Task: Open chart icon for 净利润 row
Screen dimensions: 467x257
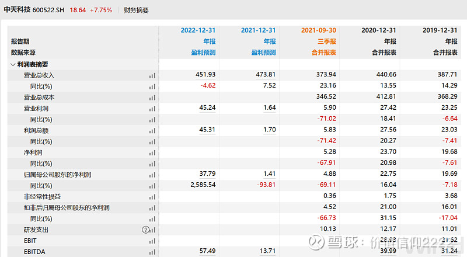Action: coord(152,153)
